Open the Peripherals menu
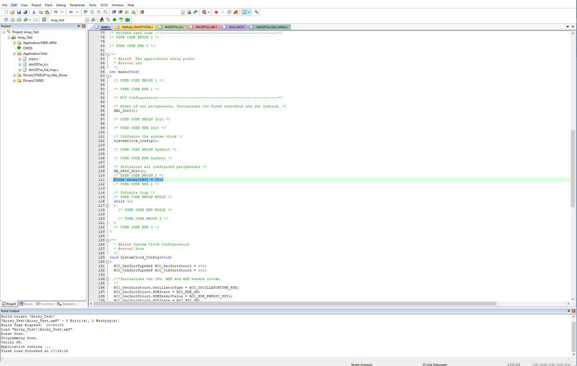The height and width of the screenshot is (366, 577). coord(77,5)
